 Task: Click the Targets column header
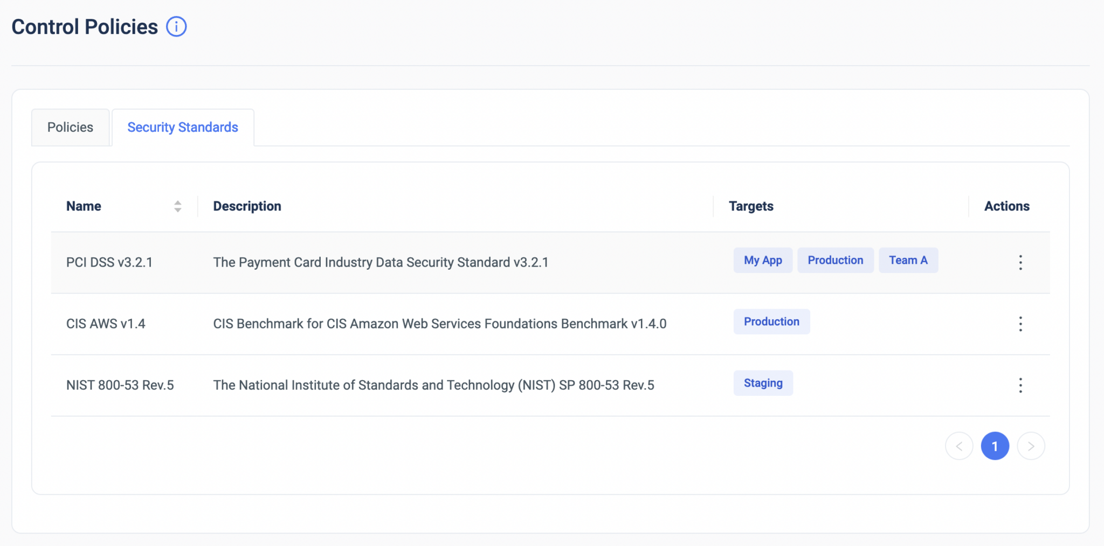pos(751,206)
